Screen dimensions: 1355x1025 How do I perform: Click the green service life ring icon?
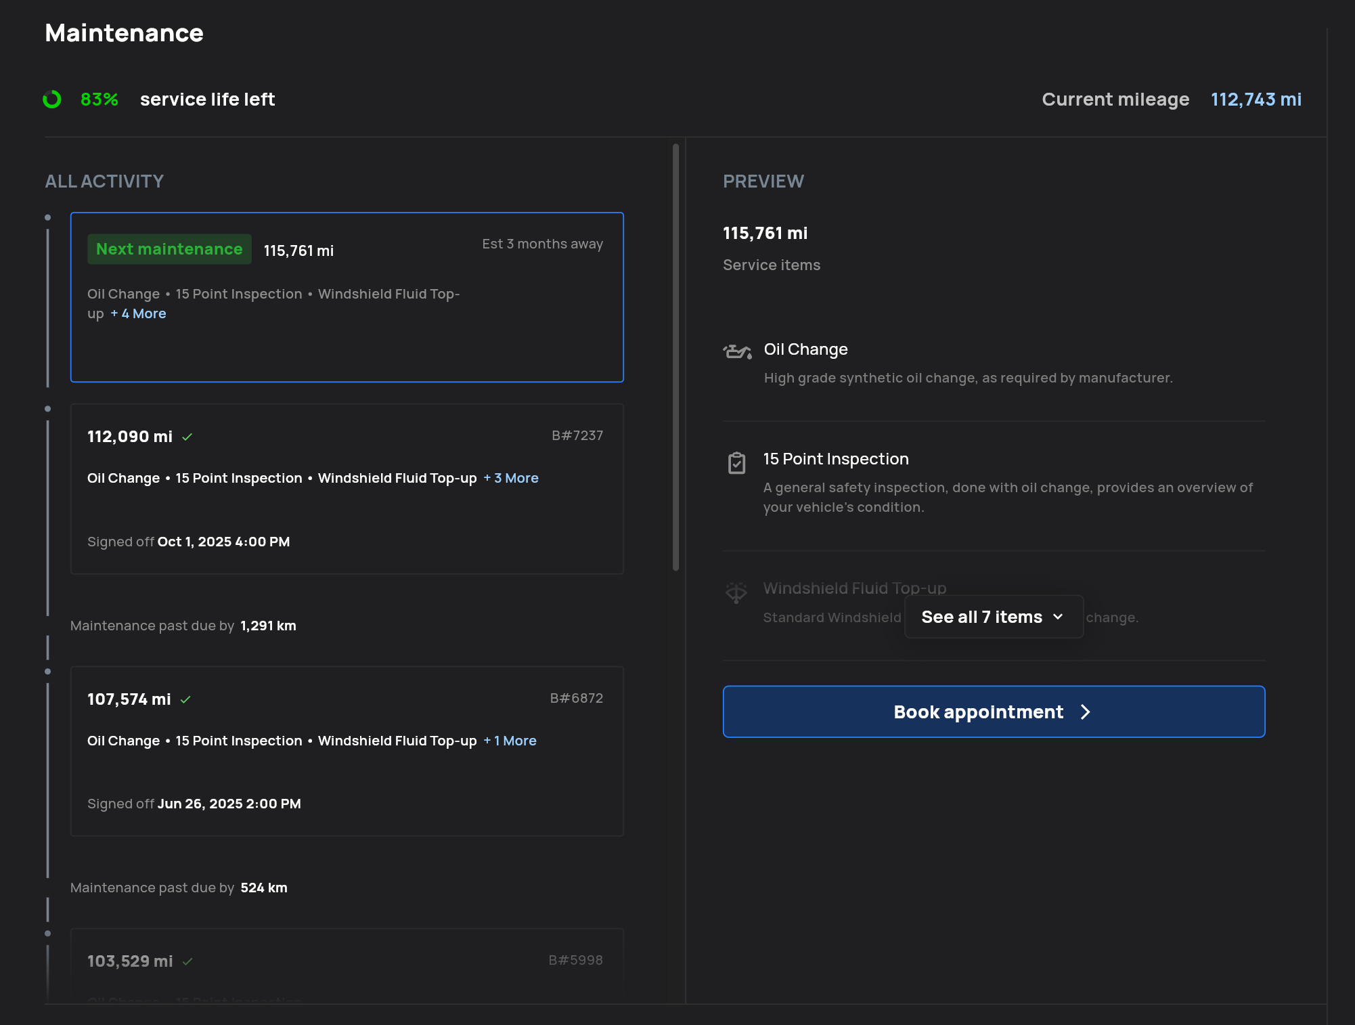(52, 100)
